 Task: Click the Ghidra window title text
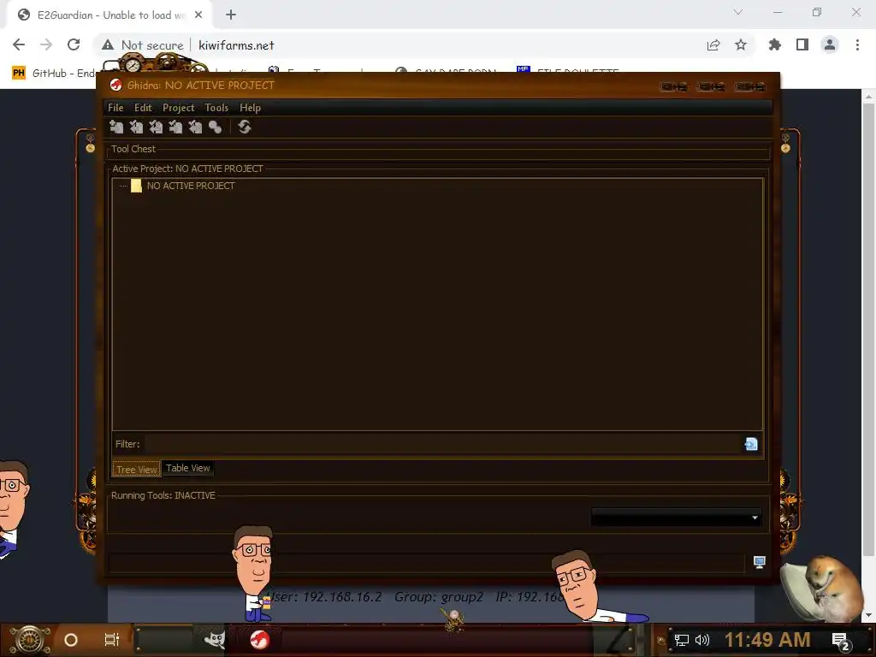click(200, 85)
